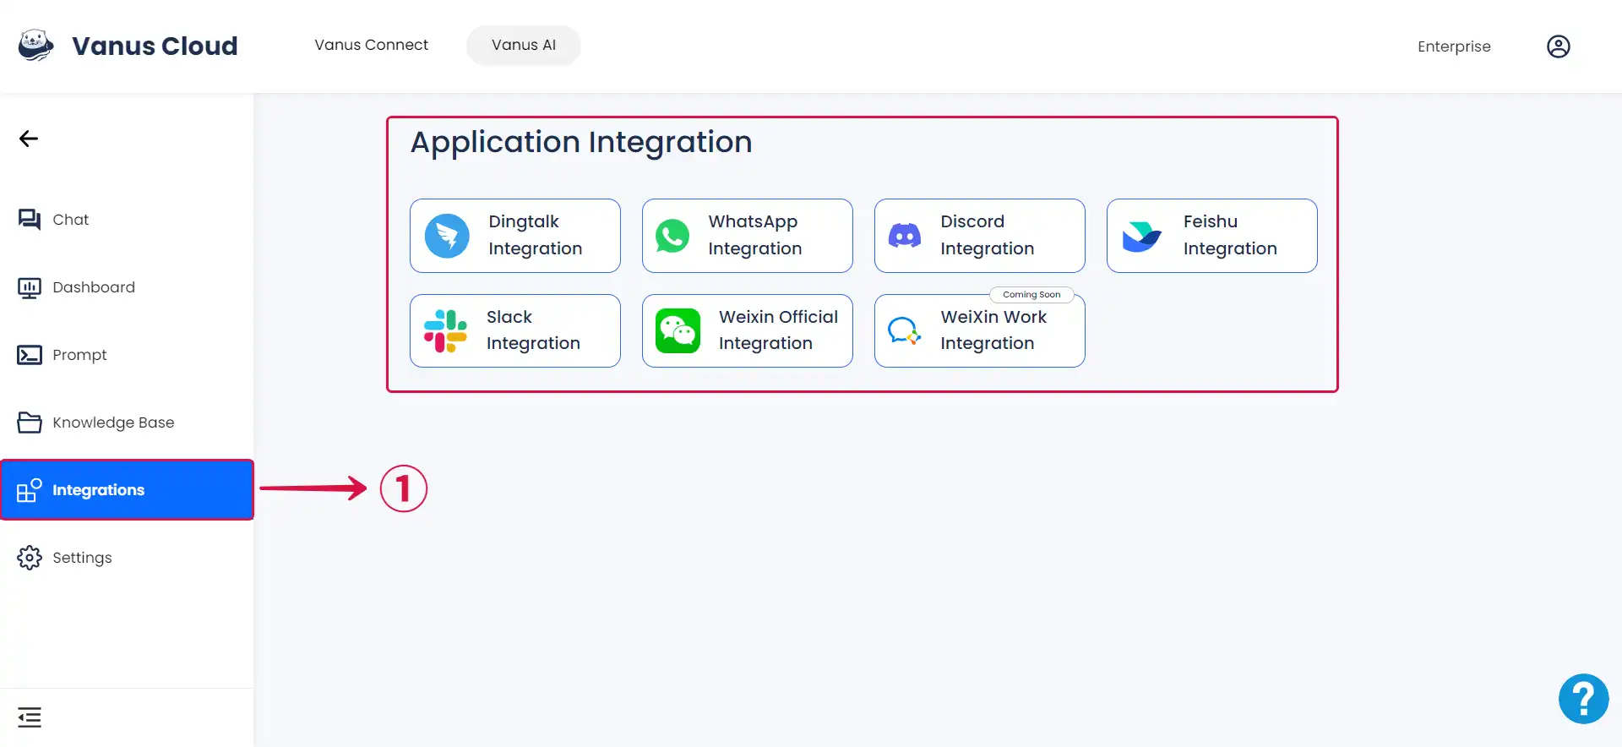Screen dimensions: 1622x747
Task: Click the Weixin Official green logo icon
Action: coord(678,330)
